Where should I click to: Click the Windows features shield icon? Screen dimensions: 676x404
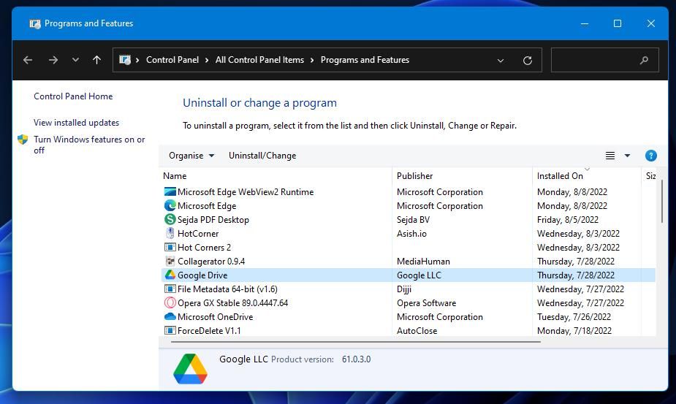(x=23, y=140)
